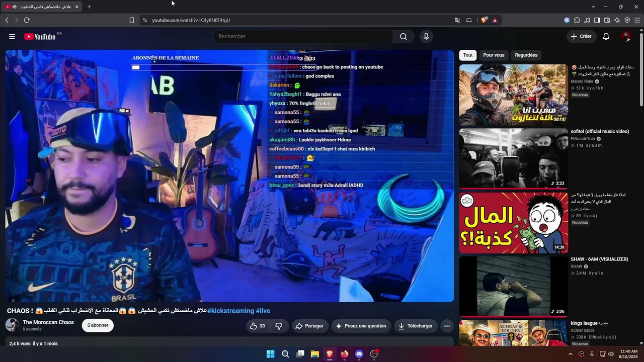Select the Pour vous filter chip
Image resolution: width=644 pixels, height=362 pixels.
click(x=494, y=55)
